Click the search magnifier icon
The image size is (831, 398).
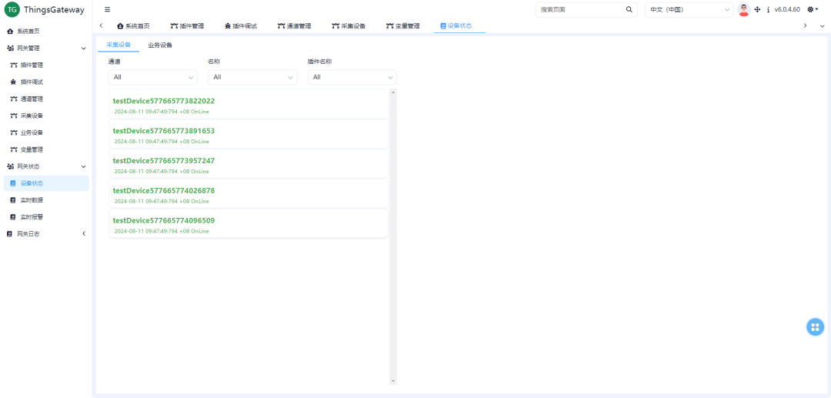[x=629, y=9]
